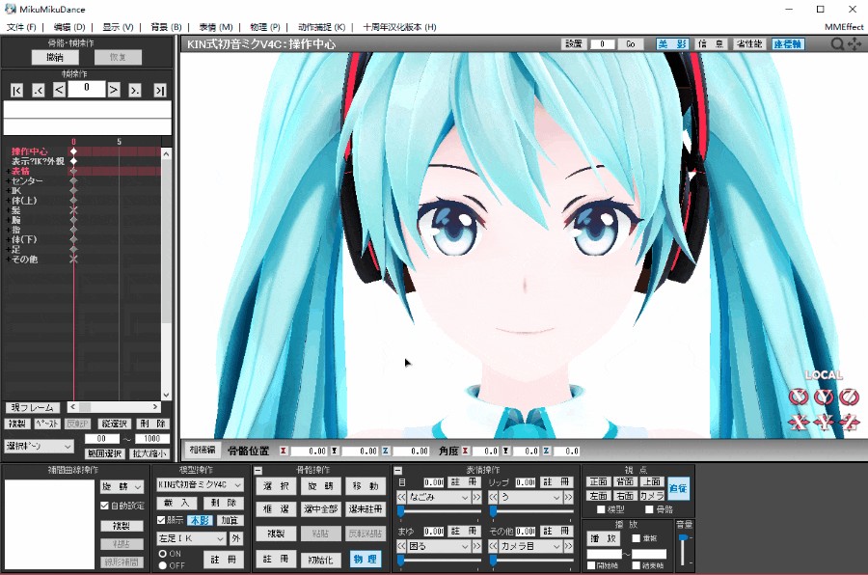
Task: Click the 音量 volume slider
Action: pyautogui.click(x=684, y=550)
